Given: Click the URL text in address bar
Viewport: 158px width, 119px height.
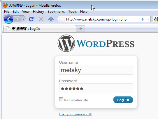Looking at the screenshot, I should (96, 19).
